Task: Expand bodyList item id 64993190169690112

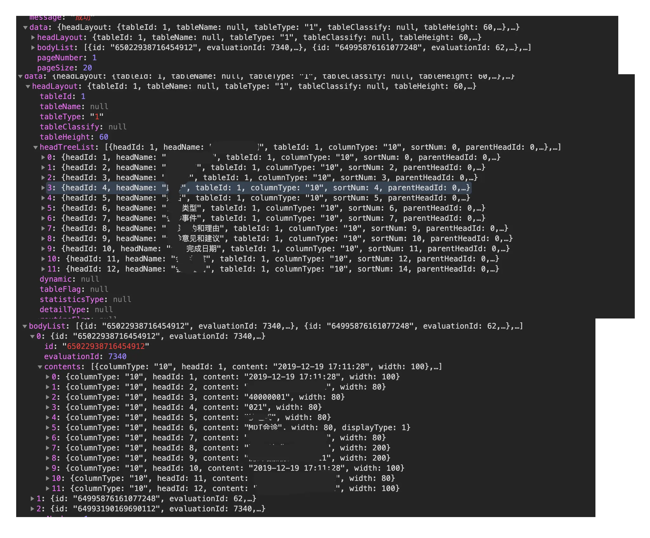Action: (32, 509)
